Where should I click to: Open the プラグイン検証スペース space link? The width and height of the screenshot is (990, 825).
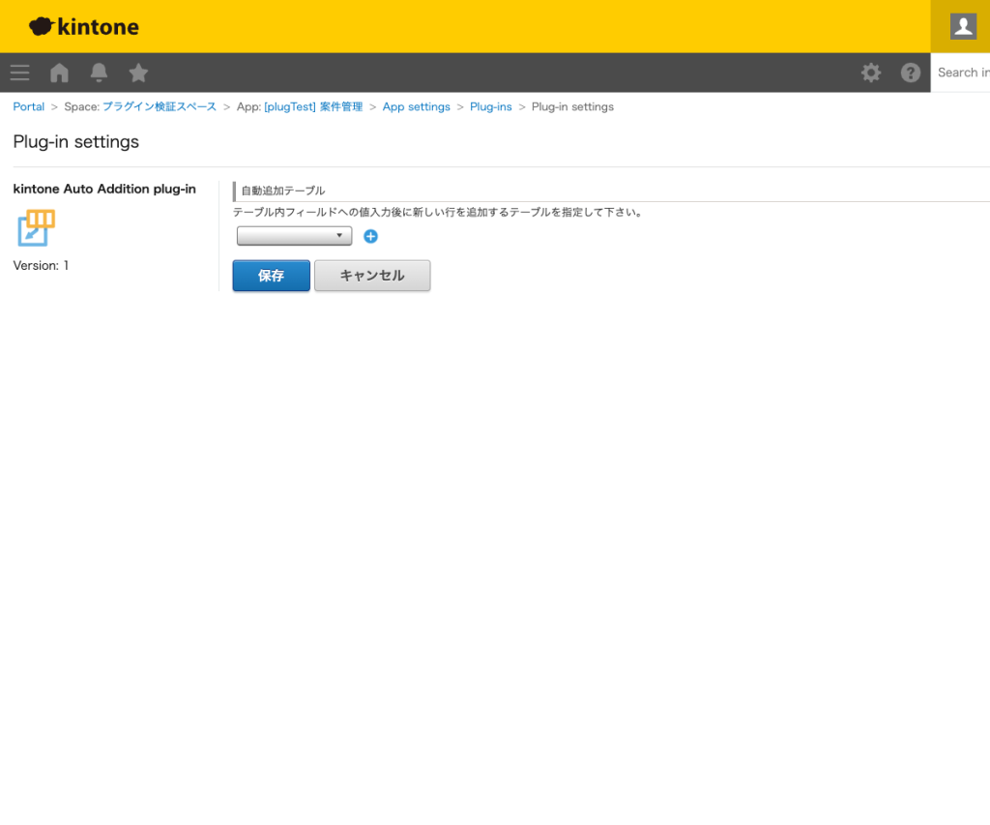[x=159, y=106]
